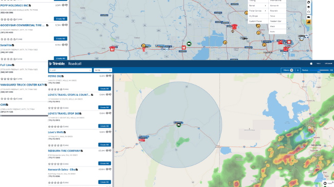
Task: Choose Western Star from the brand submenu
Action: coord(277,21)
